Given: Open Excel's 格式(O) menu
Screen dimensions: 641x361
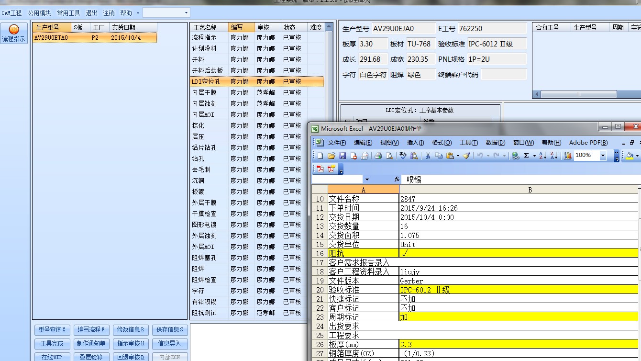Looking at the screenshot, I should pyautogui.click(x=442, y=143).
